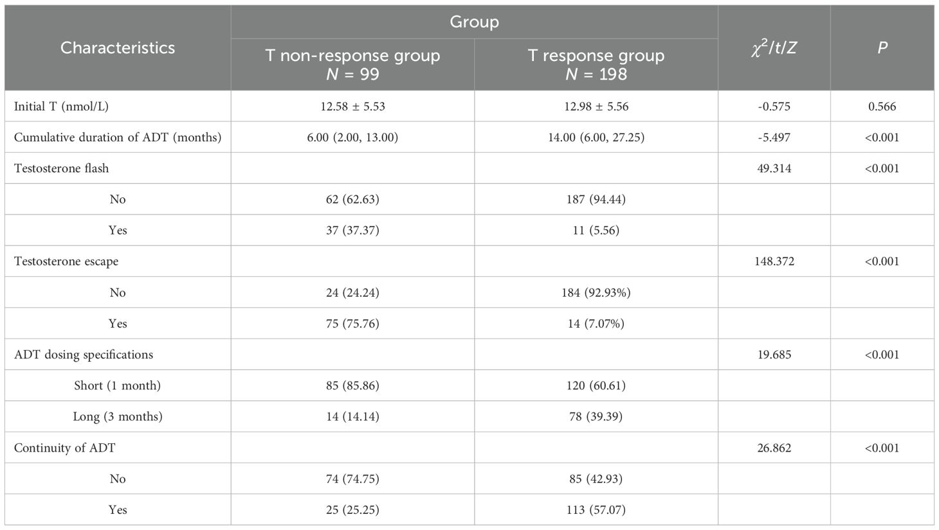
Task: Select the Testosterone flash row label
Action: (x=61, y=168)
